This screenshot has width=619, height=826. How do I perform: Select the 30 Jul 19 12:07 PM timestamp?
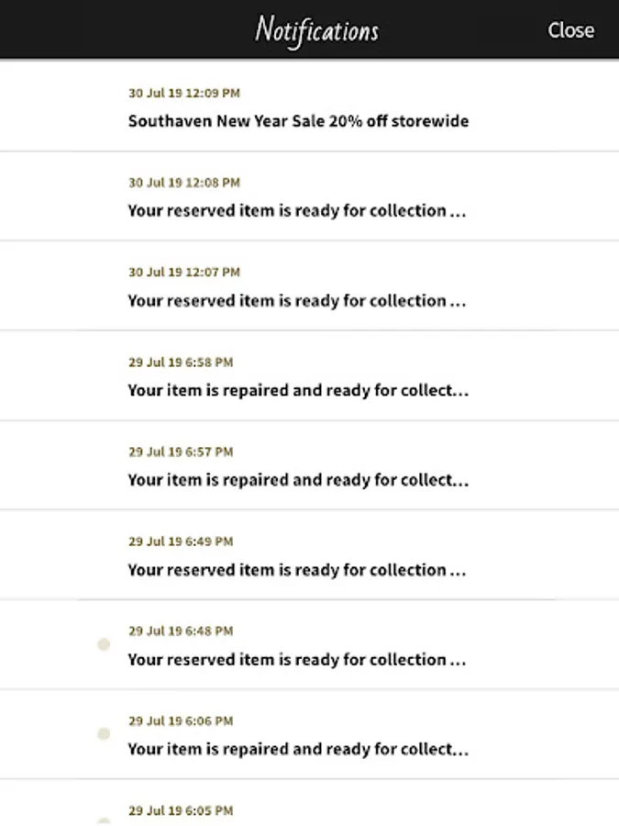tap(184, 273)
